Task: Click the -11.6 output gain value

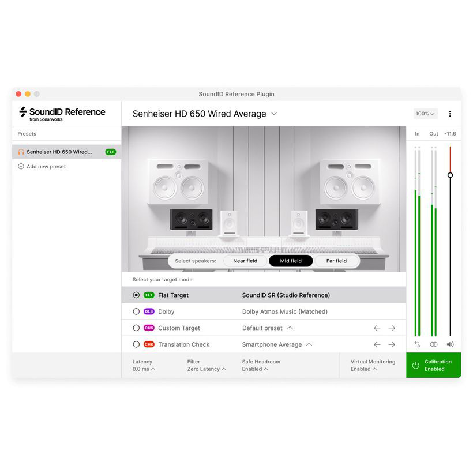Action: point(450,134)
